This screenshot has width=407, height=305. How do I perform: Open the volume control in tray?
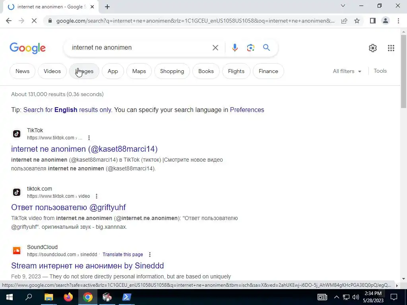tap(356, 297)
